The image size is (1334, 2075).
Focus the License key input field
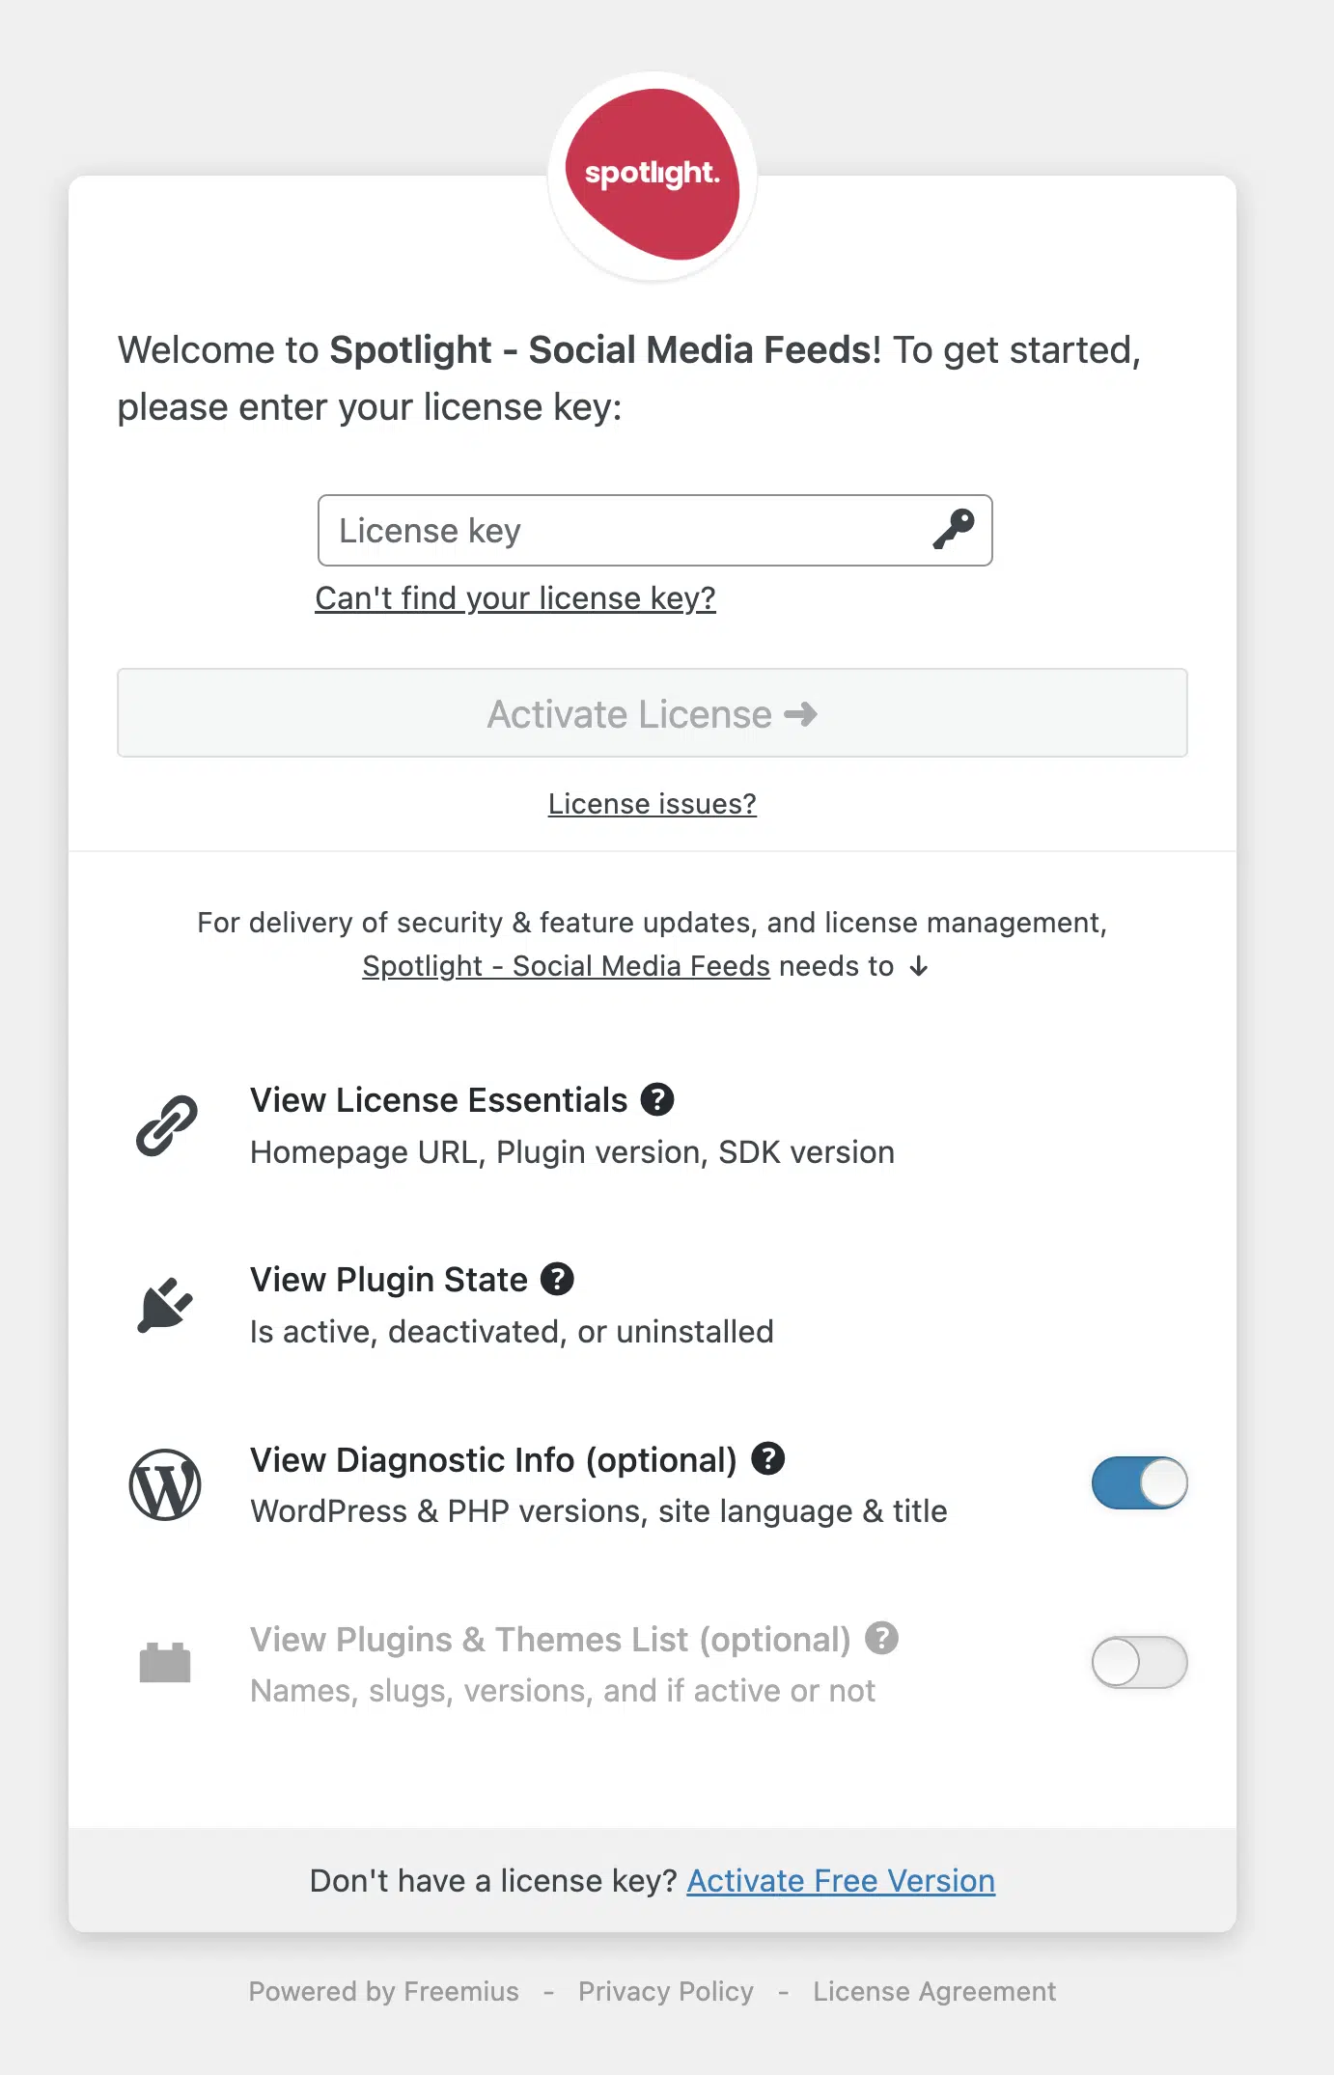point(654,531)
